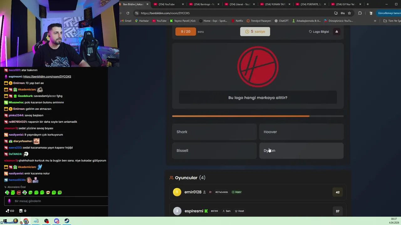Viewport: 401px width, 225px height.
Task: Open the password key icon in address bar
Action: (x=343, y=13)
